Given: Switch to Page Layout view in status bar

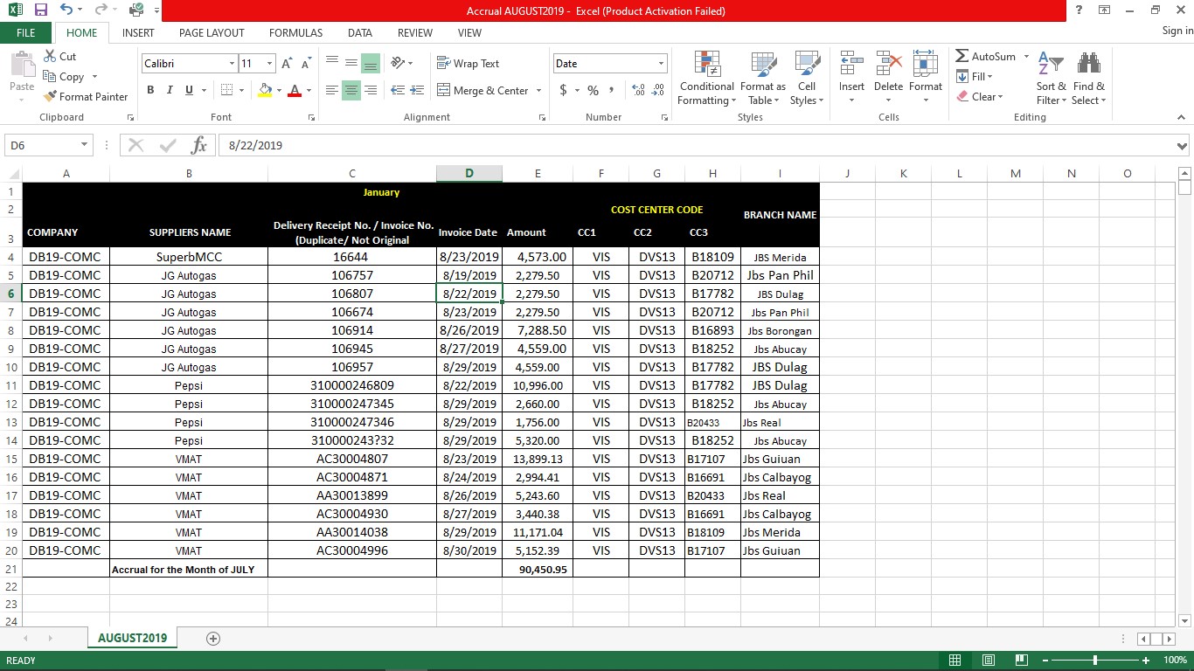Looking at the screenshot, I should pyautogui.click(x=989, y=661).
